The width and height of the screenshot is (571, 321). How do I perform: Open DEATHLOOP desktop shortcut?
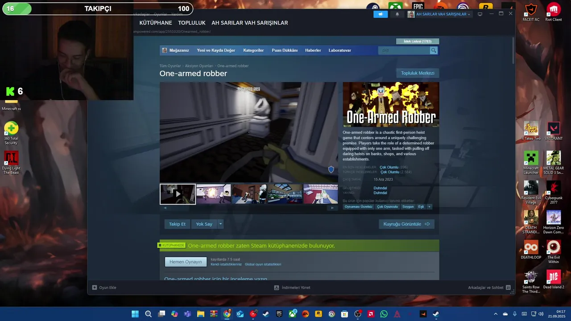(x=531, y=250)
